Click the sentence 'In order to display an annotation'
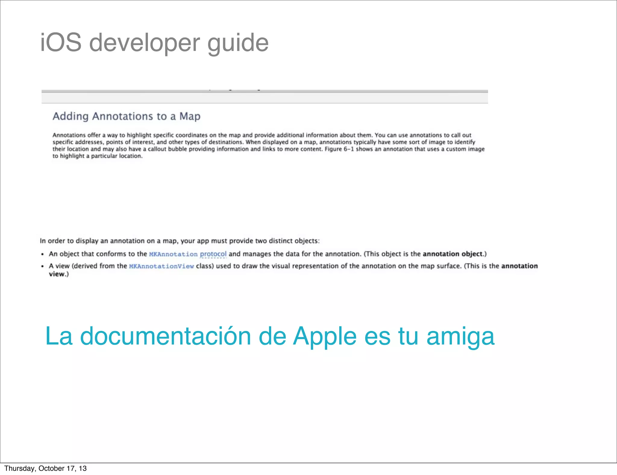Screen dimensions: 617x475 tap(180, 241)
